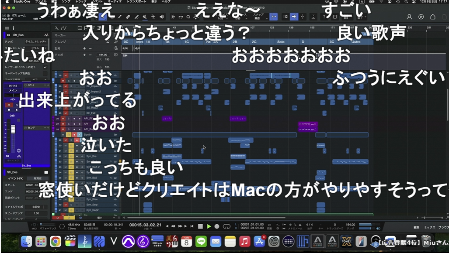Enable the 'オーバーラップを再生' checkbox
The height and width of the screenshot is (253, 449).
click(45, 73)
